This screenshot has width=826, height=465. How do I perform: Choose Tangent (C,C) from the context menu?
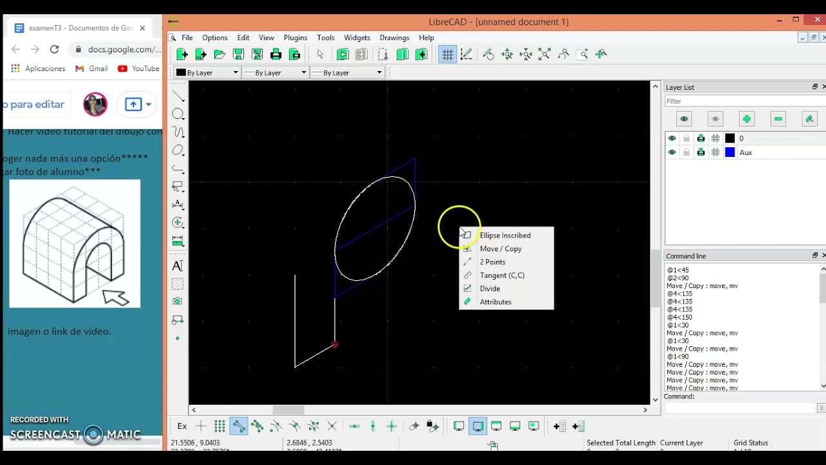pyautogui.click(x=506, y=275)
